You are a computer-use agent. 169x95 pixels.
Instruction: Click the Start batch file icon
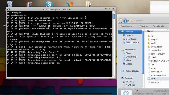coord(149,79)
